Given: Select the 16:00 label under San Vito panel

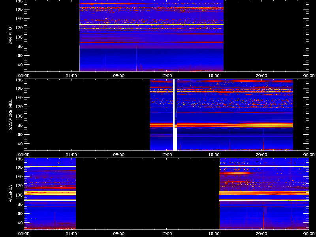Looking at the screenshot, I should tap(214, 76).
